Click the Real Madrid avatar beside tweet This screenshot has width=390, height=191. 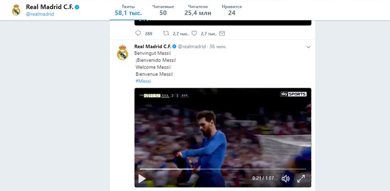pyautogui.click(x=122, y=53)
